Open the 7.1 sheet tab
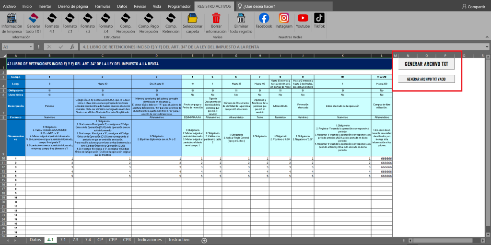Screen dimensions: 491x245 pyautogui.click(x=63, y=240)
